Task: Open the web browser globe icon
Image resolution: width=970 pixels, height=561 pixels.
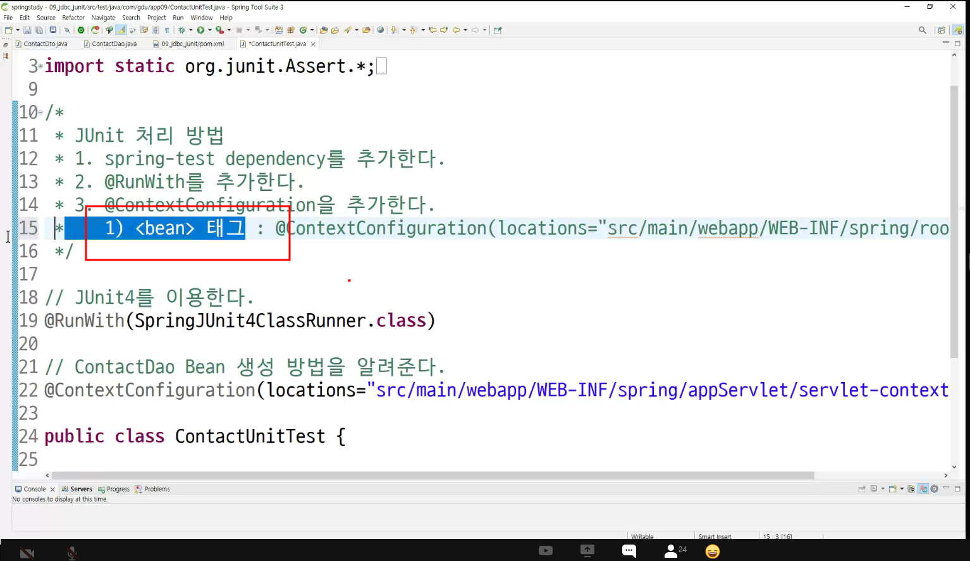Action: 380,30
